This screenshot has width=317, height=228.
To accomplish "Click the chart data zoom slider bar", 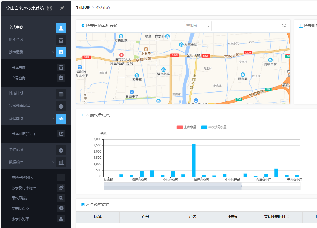I will click(173, 186).
